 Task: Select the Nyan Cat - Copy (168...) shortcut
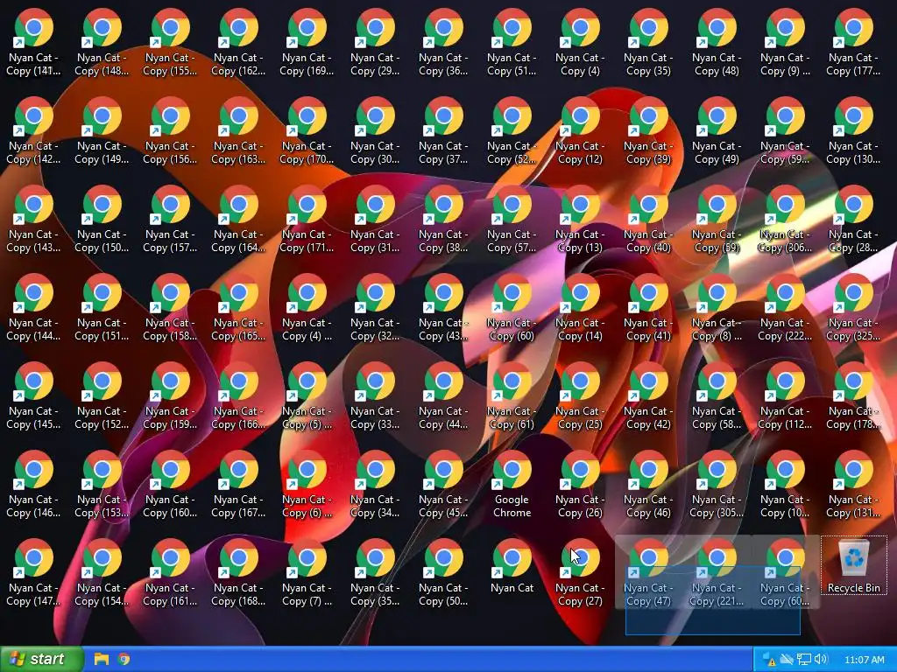click(x=238, y=572)
